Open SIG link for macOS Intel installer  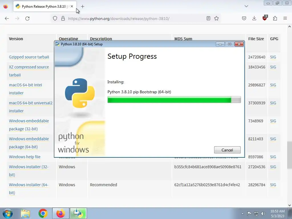pyautogui.click(x=273, y=85)
